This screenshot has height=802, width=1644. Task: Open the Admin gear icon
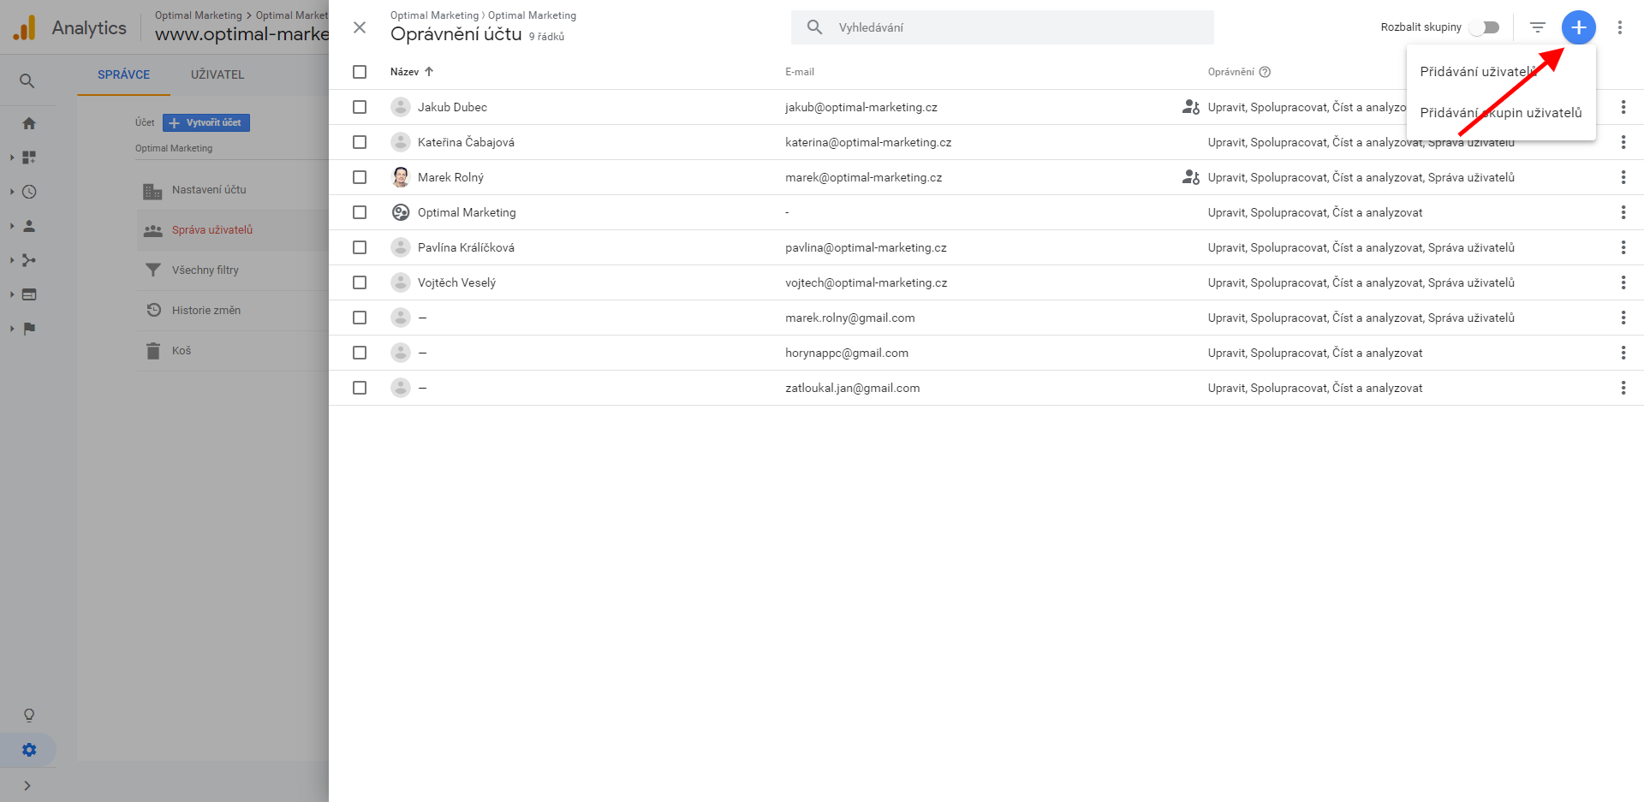(29, 750)
